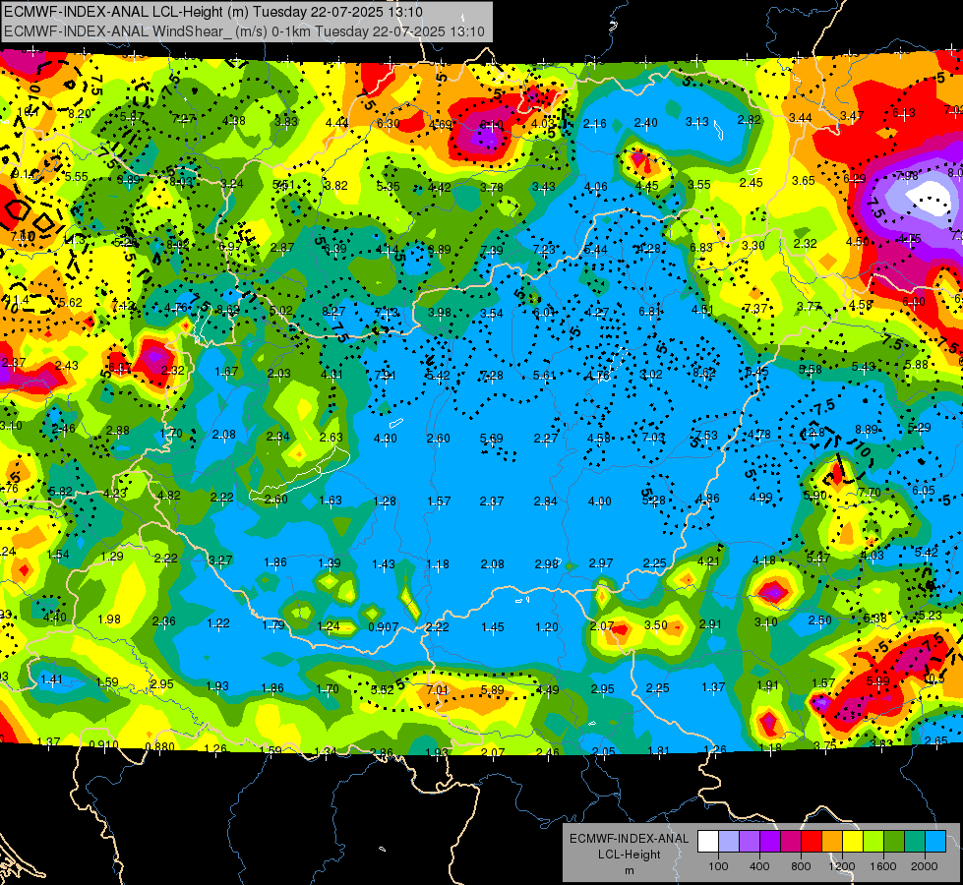Click the legend tick label 800

click(801, 866)
